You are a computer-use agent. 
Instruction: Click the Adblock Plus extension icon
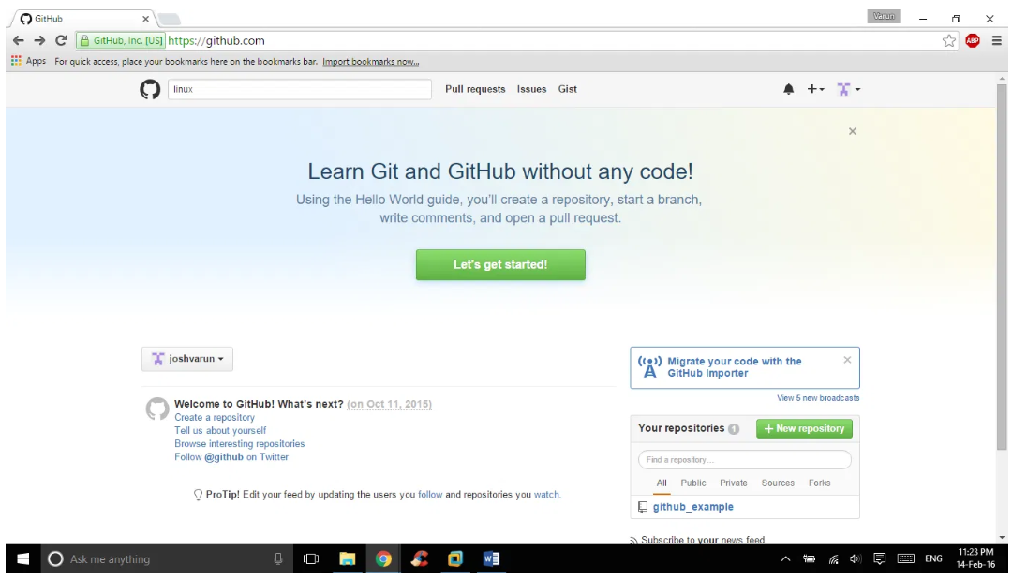point(973,40)
